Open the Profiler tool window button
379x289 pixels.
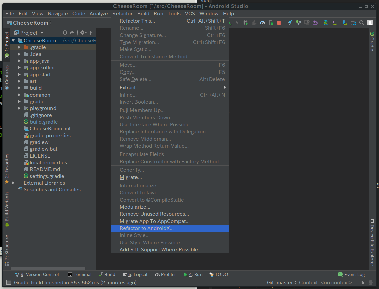166,274
